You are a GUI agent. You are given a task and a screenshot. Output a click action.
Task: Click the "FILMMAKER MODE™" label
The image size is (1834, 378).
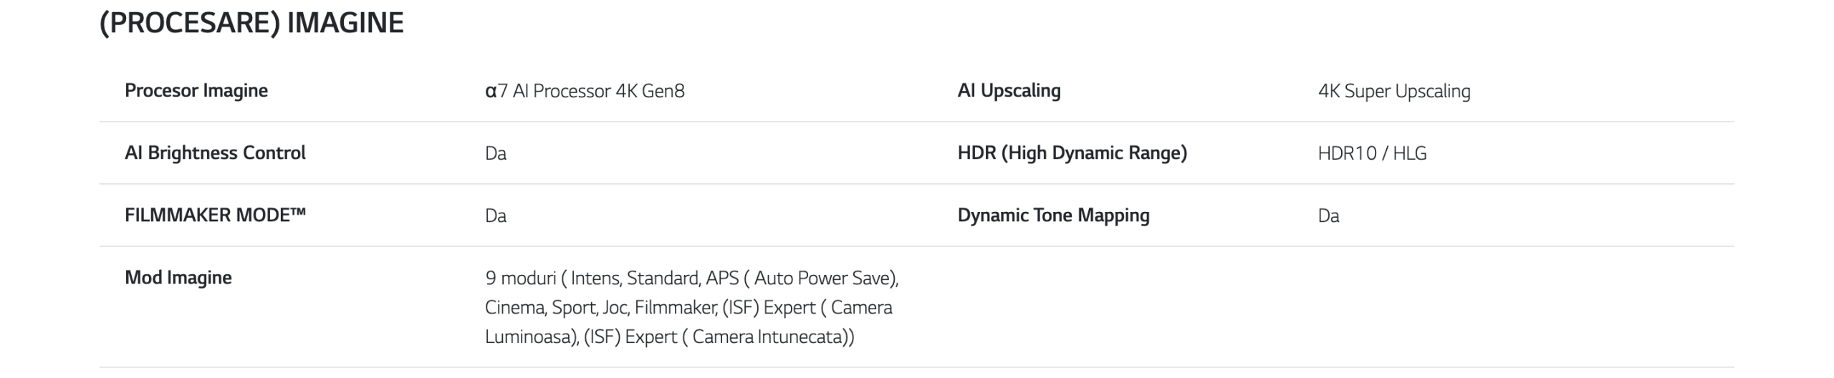pos(215,215)
